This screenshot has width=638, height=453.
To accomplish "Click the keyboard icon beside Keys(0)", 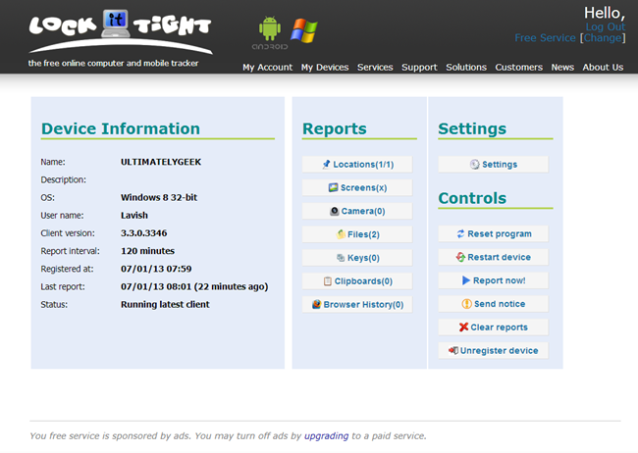I will coord(341,258).
